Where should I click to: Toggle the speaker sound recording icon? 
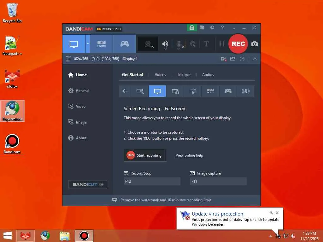(165, 44)
